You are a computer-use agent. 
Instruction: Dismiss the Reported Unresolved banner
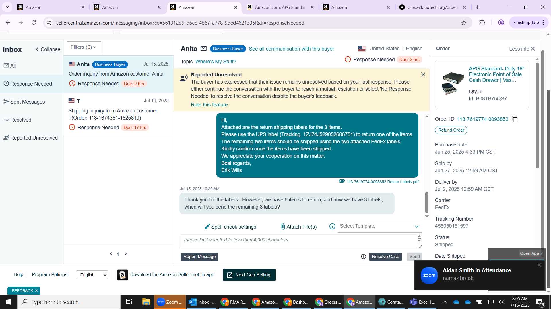[423, 75]
